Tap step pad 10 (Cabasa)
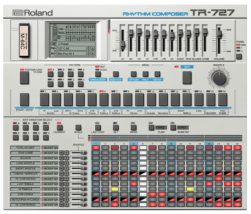This screenshot has height=214, width=251. point(151,100)
